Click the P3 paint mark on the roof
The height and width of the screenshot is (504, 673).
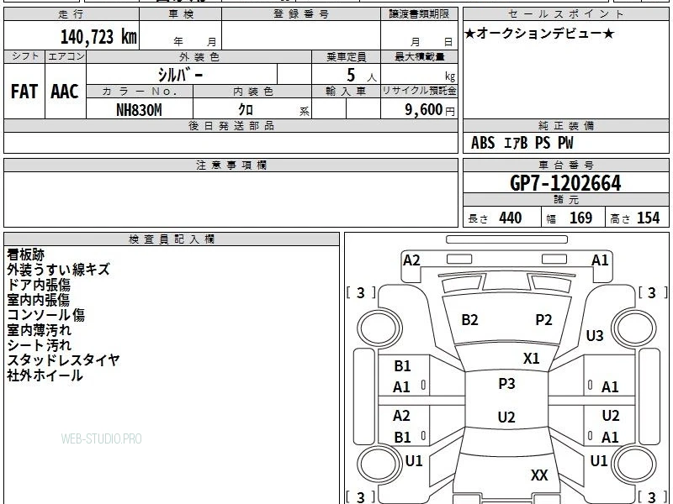point(506,384)
